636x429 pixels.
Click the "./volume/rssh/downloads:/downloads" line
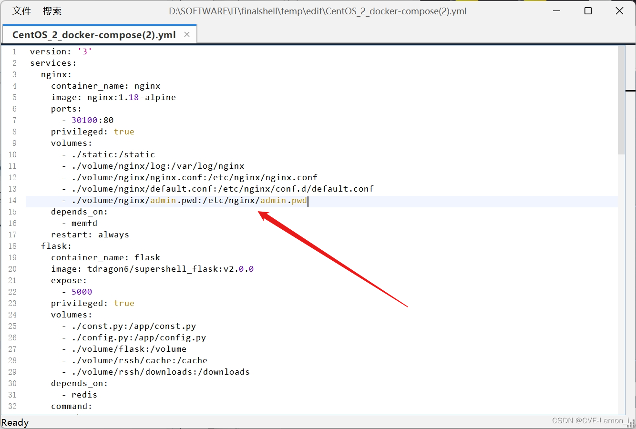156,372
